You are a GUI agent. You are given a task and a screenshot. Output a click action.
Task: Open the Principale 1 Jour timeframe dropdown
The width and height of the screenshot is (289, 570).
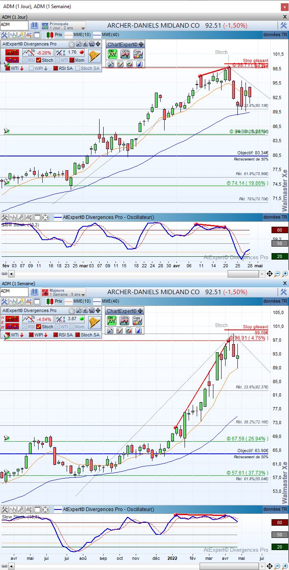coord(63,26)
